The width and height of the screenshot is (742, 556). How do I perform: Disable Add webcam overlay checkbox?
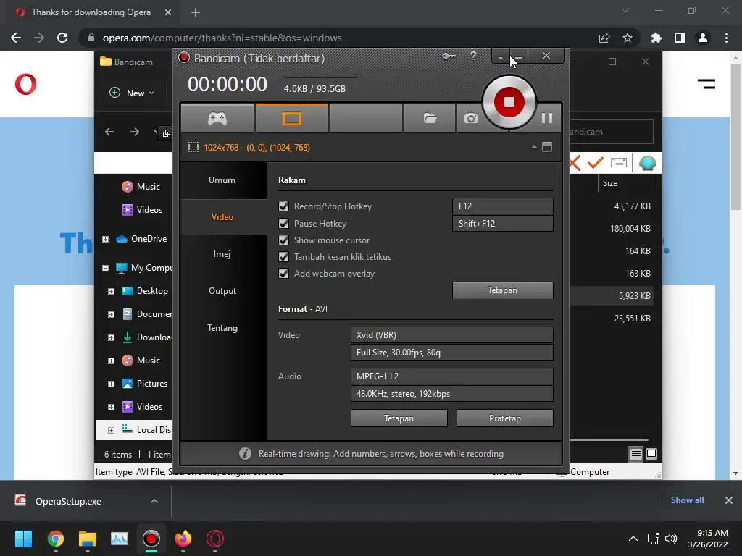pos(283,273)
